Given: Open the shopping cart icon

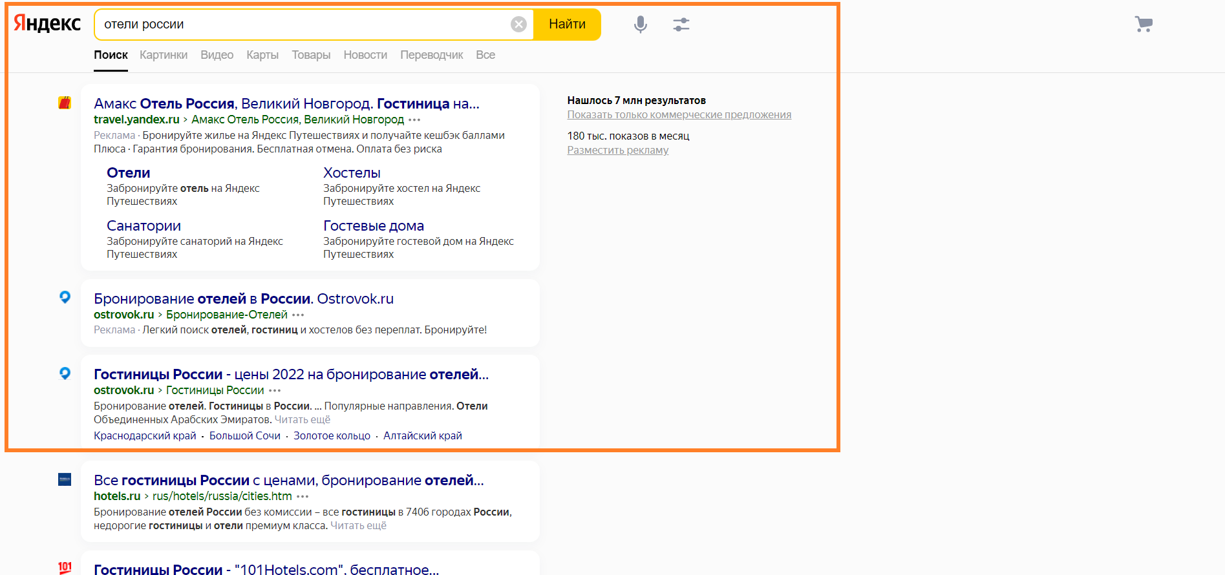Looking at the screenshot, I should coord(1144,25).
